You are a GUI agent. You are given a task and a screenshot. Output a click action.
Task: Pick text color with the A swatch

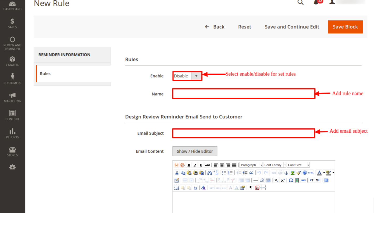pyautogui.click(x=319, y=173)
